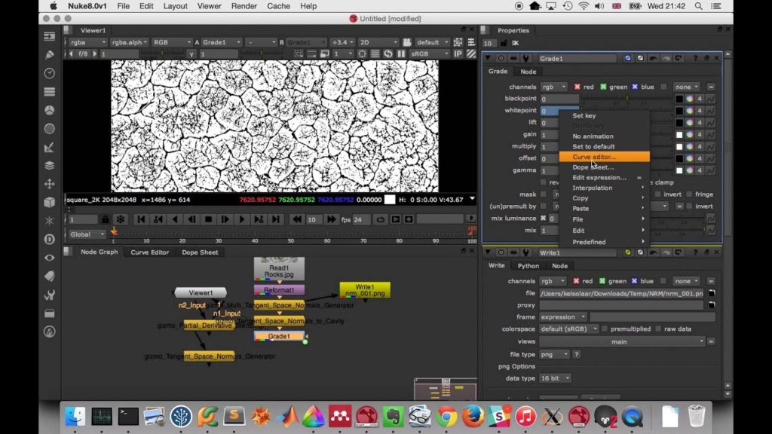Enable premultiplied checkbox in Write1
772x434 pixels.
[x=605, y=329]
